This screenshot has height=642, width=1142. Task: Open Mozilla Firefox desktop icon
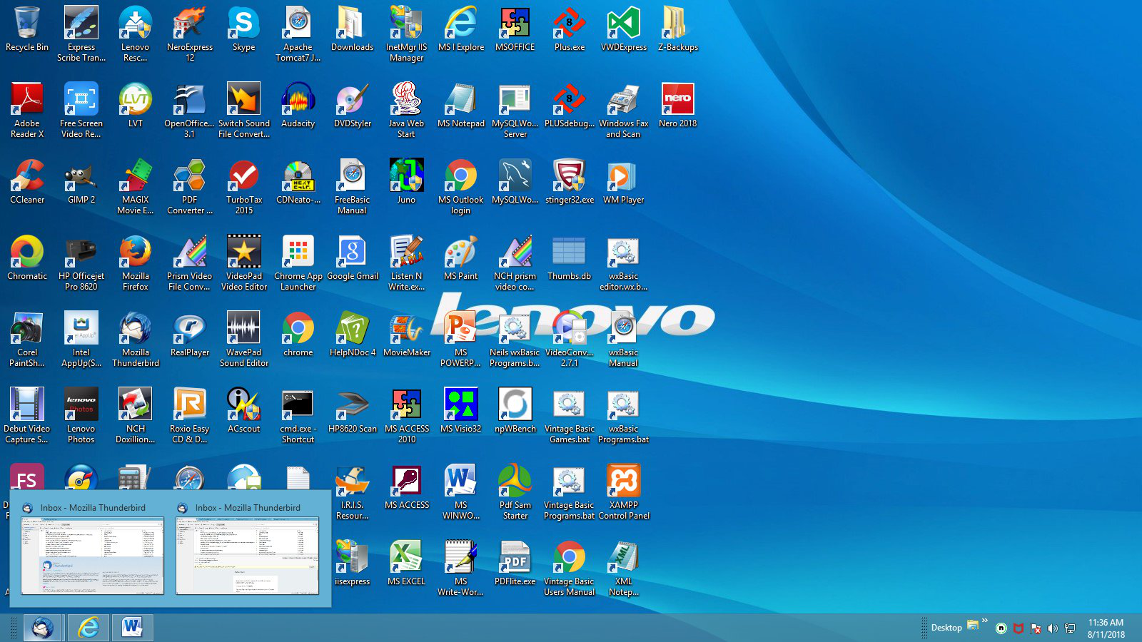136,263
